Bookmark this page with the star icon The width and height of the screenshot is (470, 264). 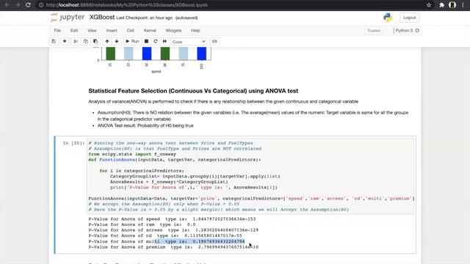coord(429,5)
